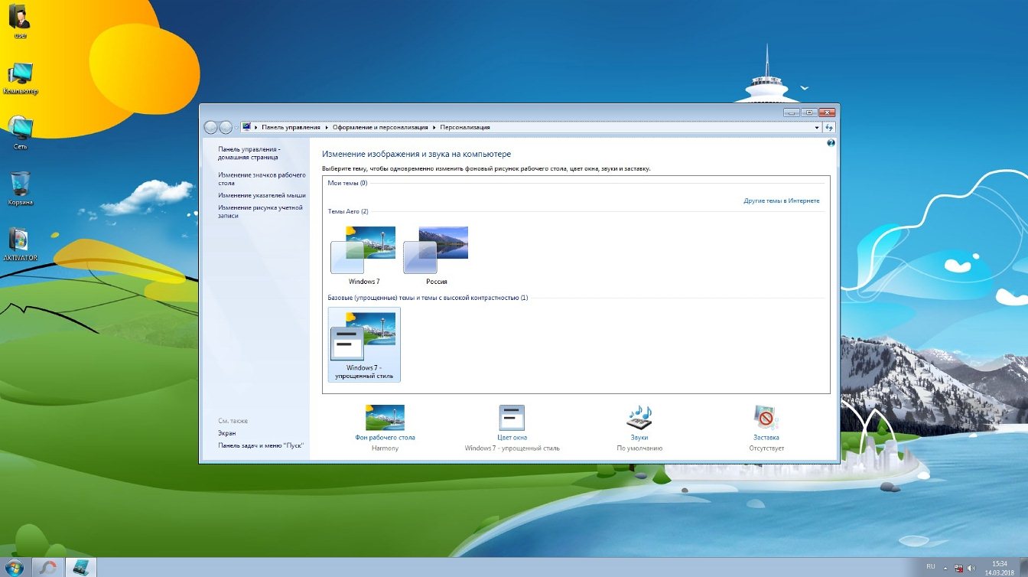Open Панель задач и меню "Пуск" link
1028x577 pixels.
click(x=262, y=445)
